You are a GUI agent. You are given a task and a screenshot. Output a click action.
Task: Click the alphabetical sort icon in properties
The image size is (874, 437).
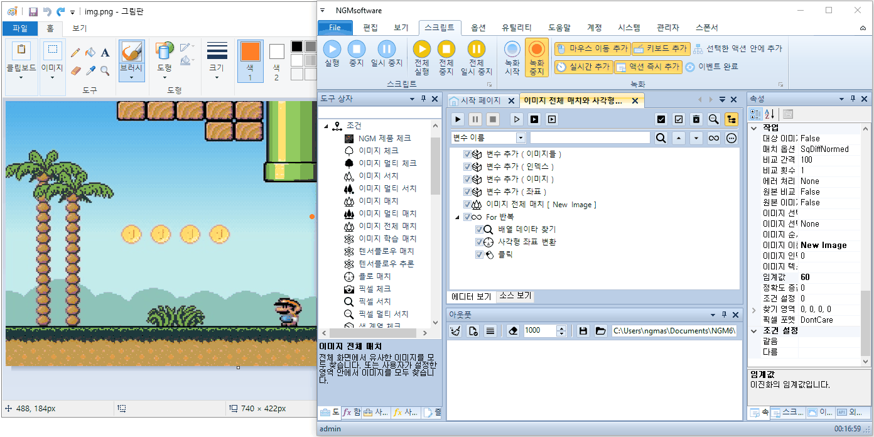point(770,114)
